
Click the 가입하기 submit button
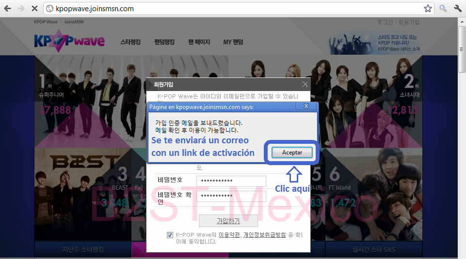pyautogui.click(x=228, y=221)
